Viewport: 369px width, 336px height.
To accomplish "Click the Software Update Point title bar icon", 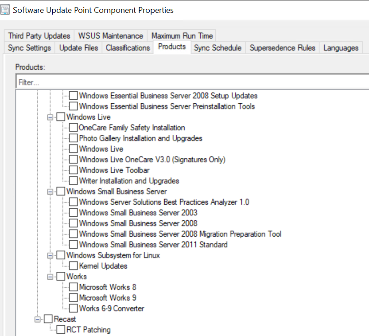I will coord(6,9).
